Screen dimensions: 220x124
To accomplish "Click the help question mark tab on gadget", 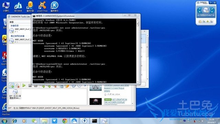I will click(211, 3).
